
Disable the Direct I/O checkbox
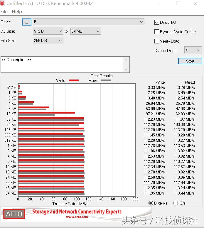157,22
